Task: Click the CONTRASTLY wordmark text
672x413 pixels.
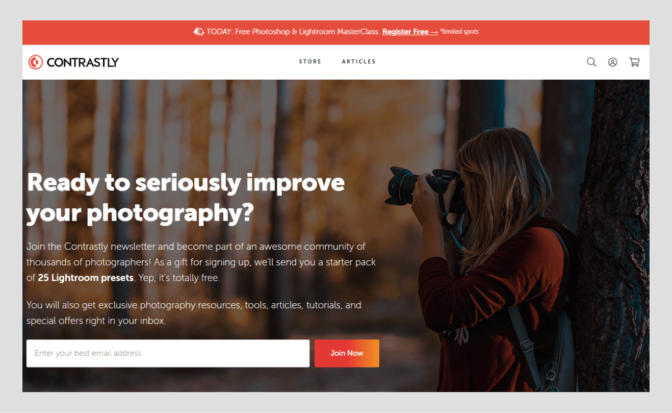Action: coord(83,62)
